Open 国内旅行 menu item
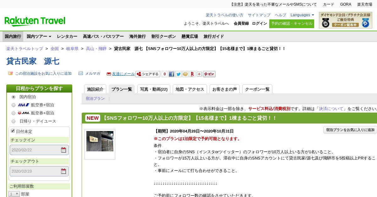377x197 pixels. pos(13,37)
